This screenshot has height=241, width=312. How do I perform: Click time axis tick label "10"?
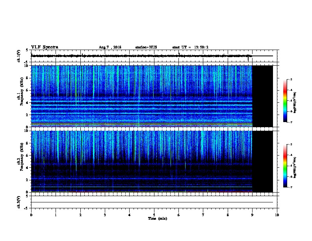(277, 215)
